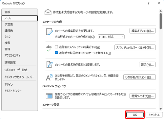Image resolution: width=164 pixels, height=119 pixels.
Task: Click the メッセージの作成 section heading
Action: point(52,22)
